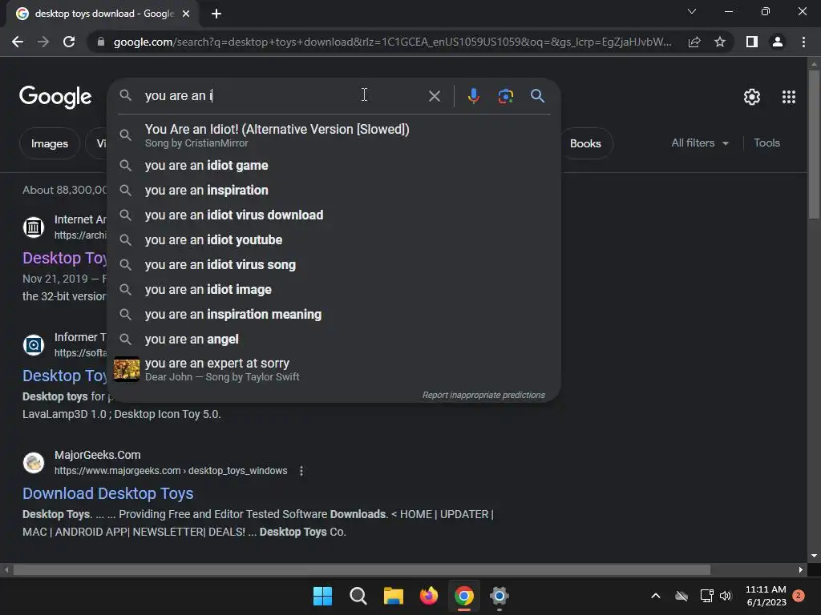The image size is (821, 615).
Task: Open a new tab with the plus button
Action: (216, 14)
